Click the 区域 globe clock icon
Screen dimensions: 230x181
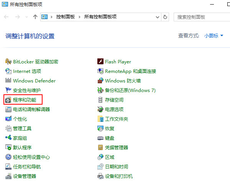pyautogui.click(x=100, y=157)
